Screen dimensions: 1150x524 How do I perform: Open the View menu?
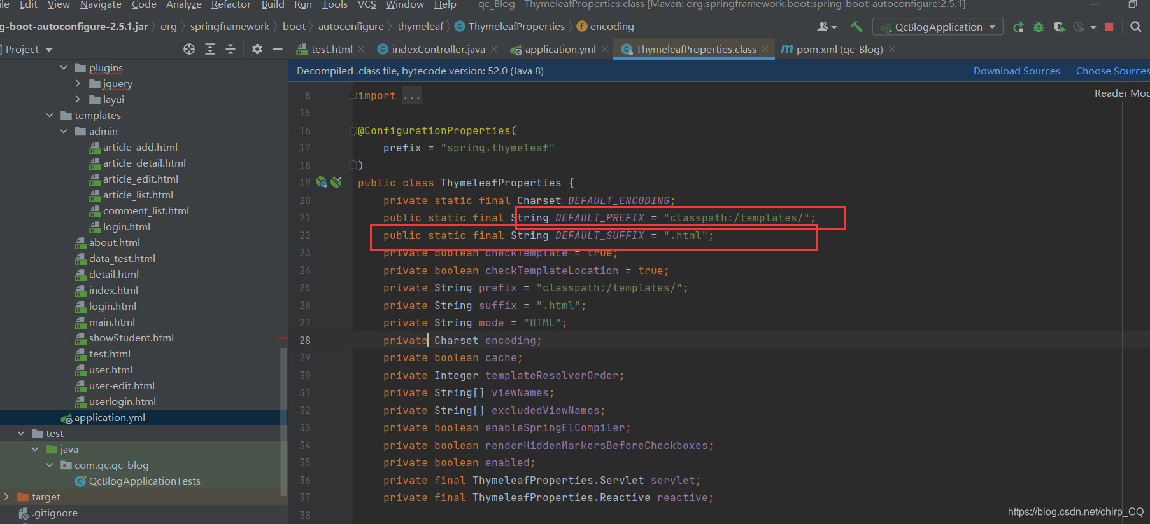(x=59, y=4)
